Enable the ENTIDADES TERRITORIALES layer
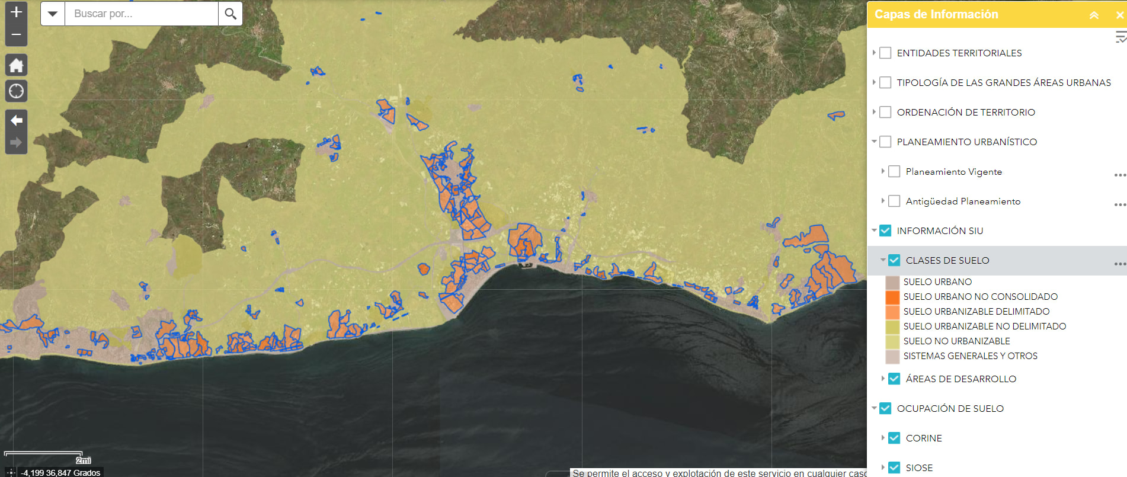This screenshot has width=1127, height=477. click(885, 53)
